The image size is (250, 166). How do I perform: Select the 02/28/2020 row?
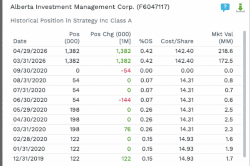tap(126, 139)
